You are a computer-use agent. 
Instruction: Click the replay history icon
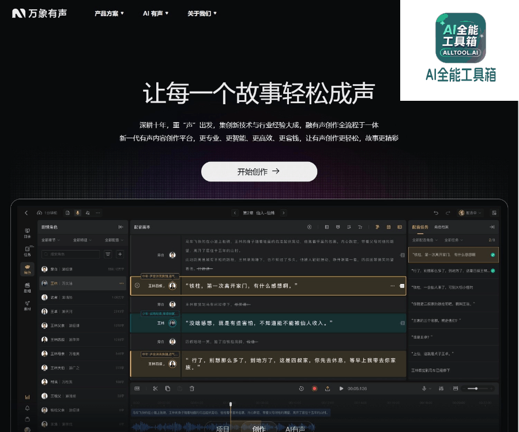(x=301, y=389)
